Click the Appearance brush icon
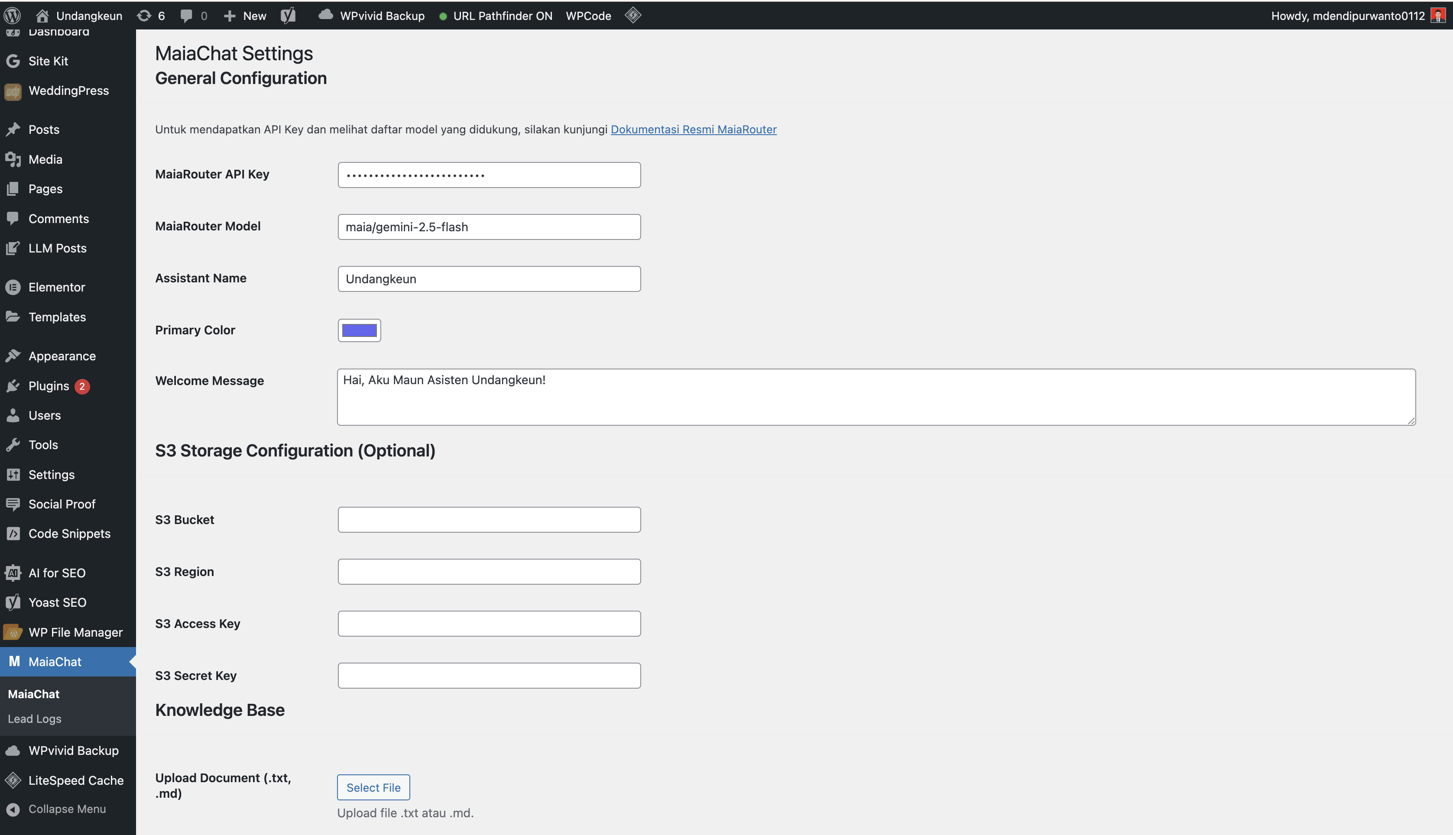 (13, 356)
